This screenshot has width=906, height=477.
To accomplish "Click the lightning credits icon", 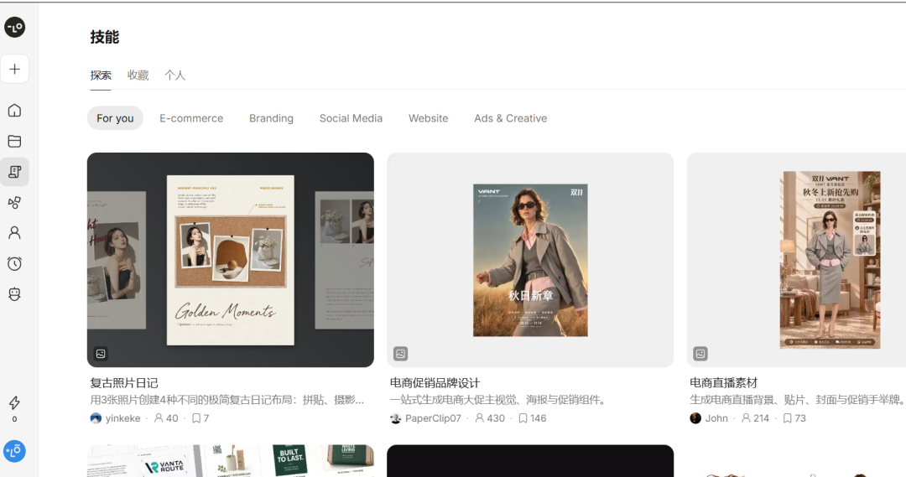I will [x=14, y=402].
